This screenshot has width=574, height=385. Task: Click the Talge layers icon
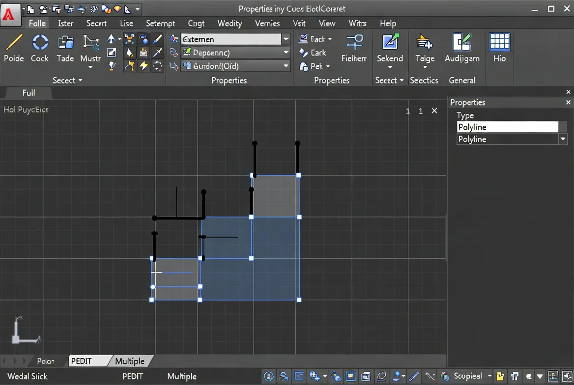[425, 42]
